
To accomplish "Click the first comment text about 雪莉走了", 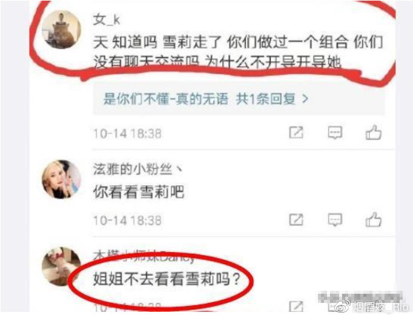I will 238,52.
